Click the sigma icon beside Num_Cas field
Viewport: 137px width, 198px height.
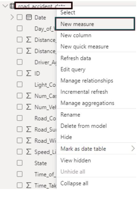28,96
